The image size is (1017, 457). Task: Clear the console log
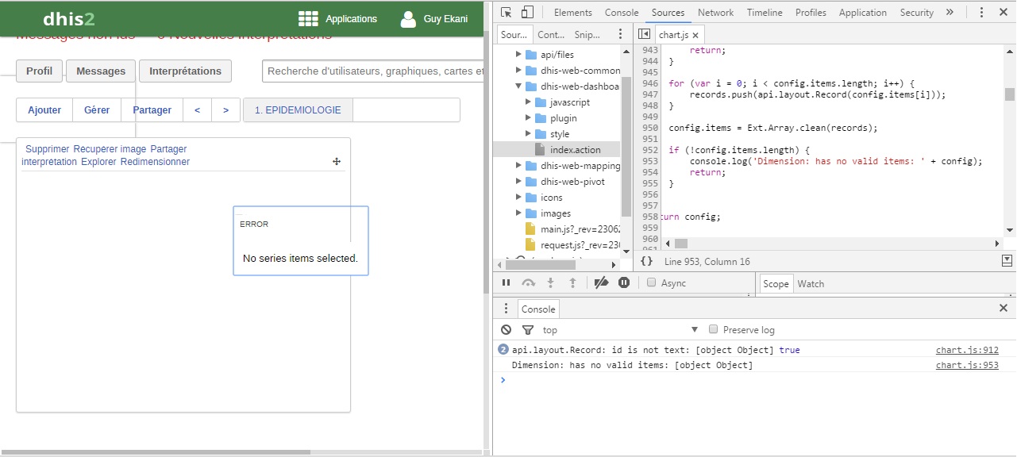click(x=507, y=329)
